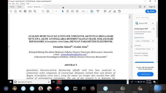This screenshot has height=93, width=166.
Task: Click the Share button
Action: pyautogui.click(x=151, y=11)
